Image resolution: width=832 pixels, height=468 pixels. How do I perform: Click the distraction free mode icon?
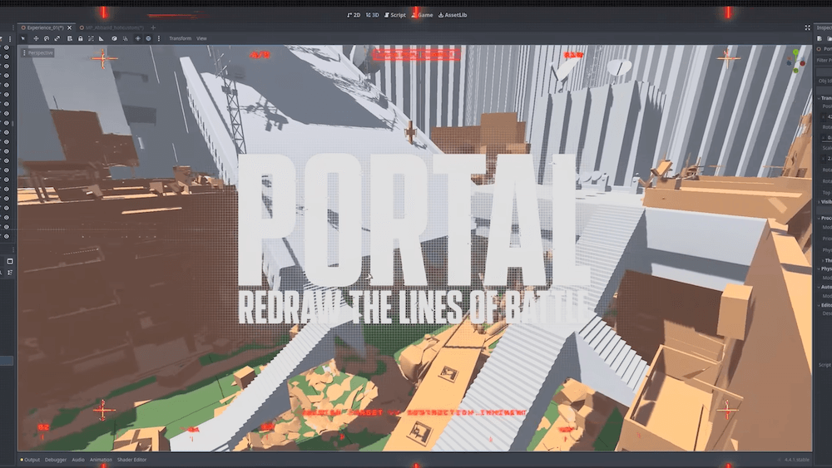coord(808,27)
